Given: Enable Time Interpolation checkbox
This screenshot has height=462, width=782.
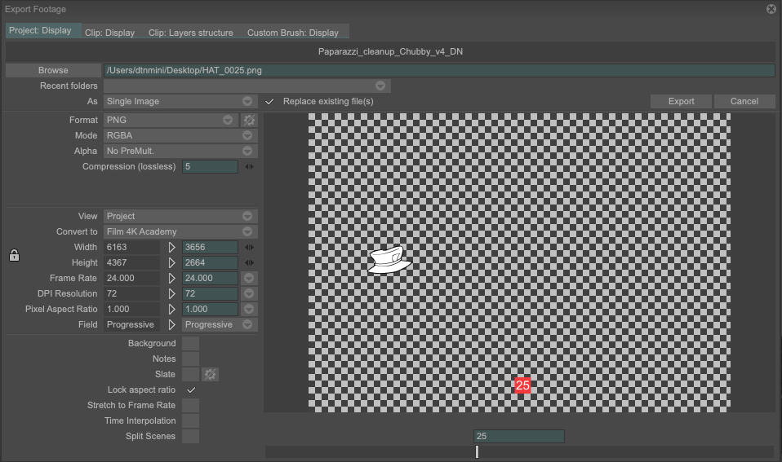Looking at the screenshot, I should 190,420.
